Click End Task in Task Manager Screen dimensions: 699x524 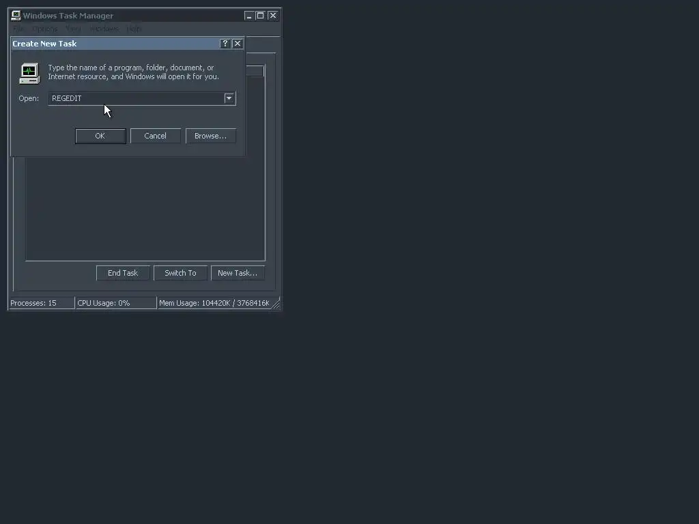pyautogui.click(x=123, y=273)
